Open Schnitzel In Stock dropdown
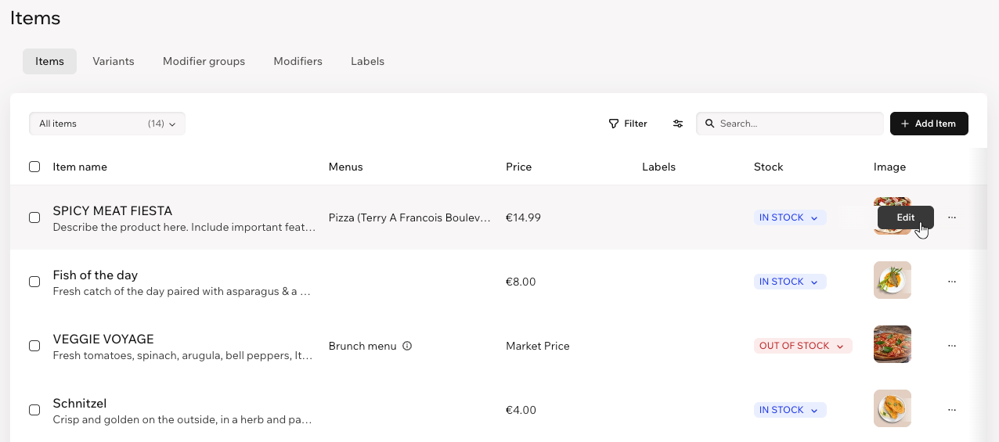 790,410
